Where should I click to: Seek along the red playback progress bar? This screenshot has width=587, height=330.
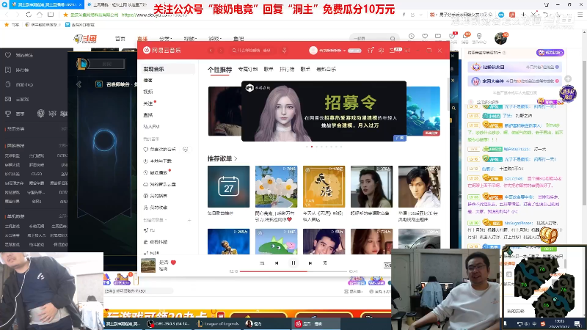pyautogui.click(x=294, y=271)
